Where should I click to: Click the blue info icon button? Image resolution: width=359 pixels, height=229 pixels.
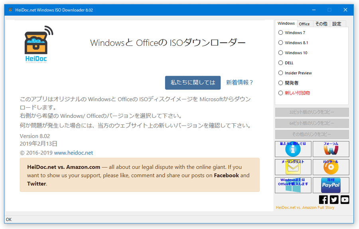click(293, 149)
